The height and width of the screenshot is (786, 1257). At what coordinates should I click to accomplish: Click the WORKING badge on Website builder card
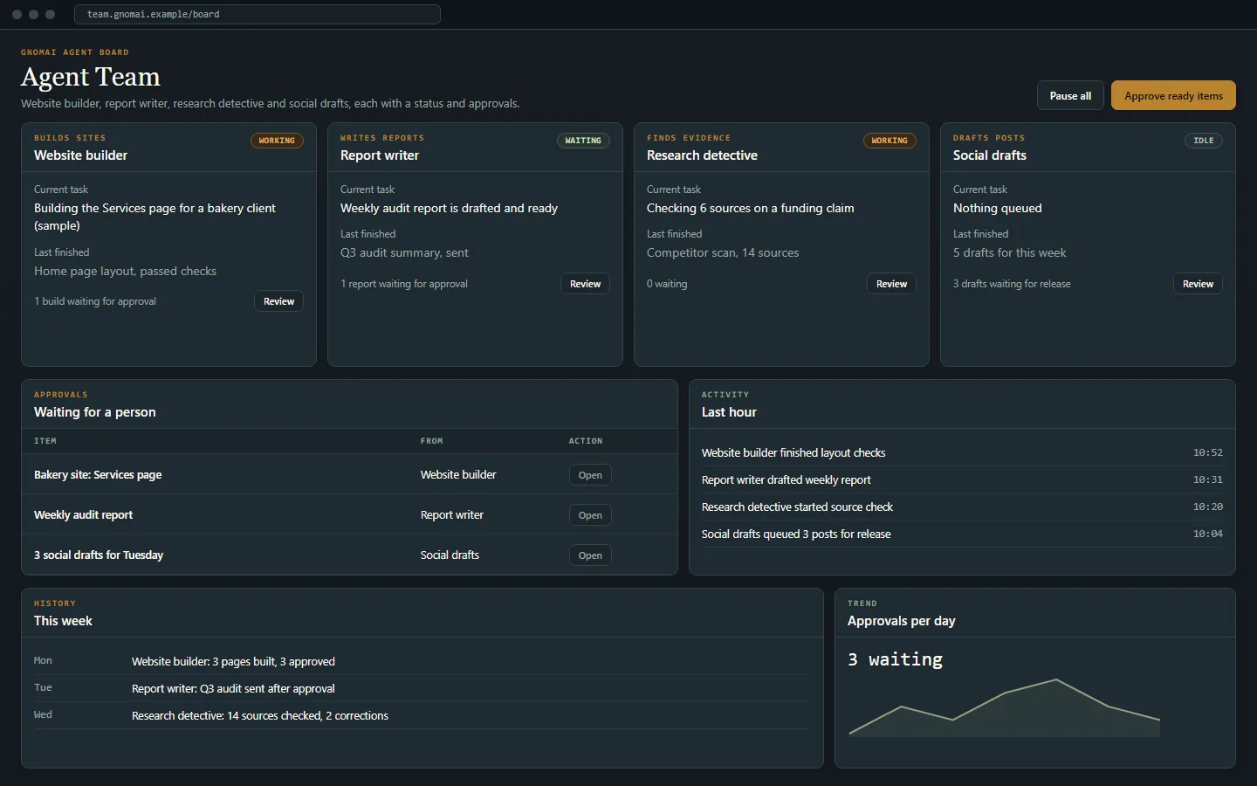click(x=277, y=141)
